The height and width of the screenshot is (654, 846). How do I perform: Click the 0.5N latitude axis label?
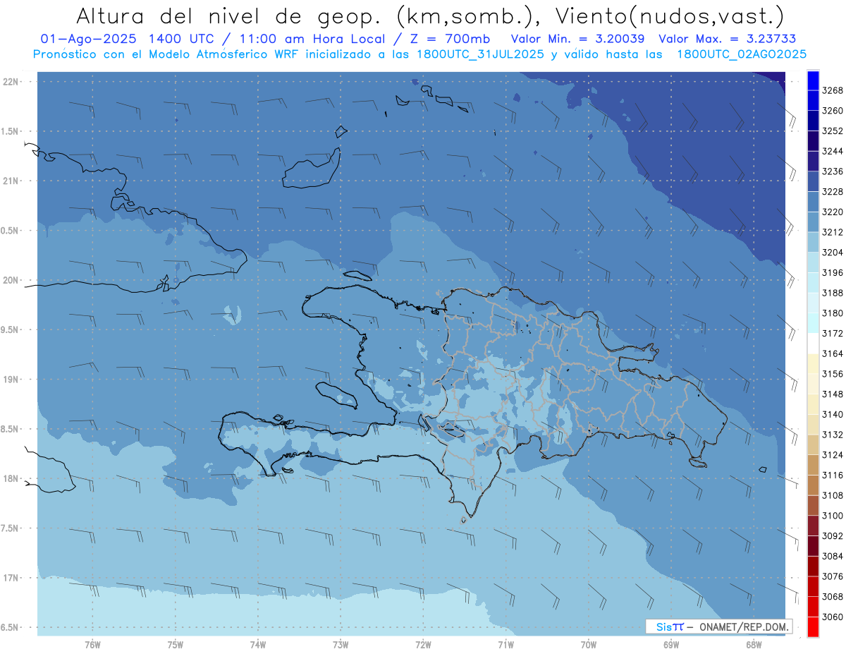coord(10,231)
